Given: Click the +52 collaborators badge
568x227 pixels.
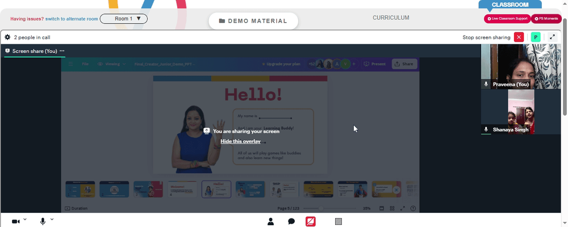Looking at the screenshot, I should click(311, 64).
